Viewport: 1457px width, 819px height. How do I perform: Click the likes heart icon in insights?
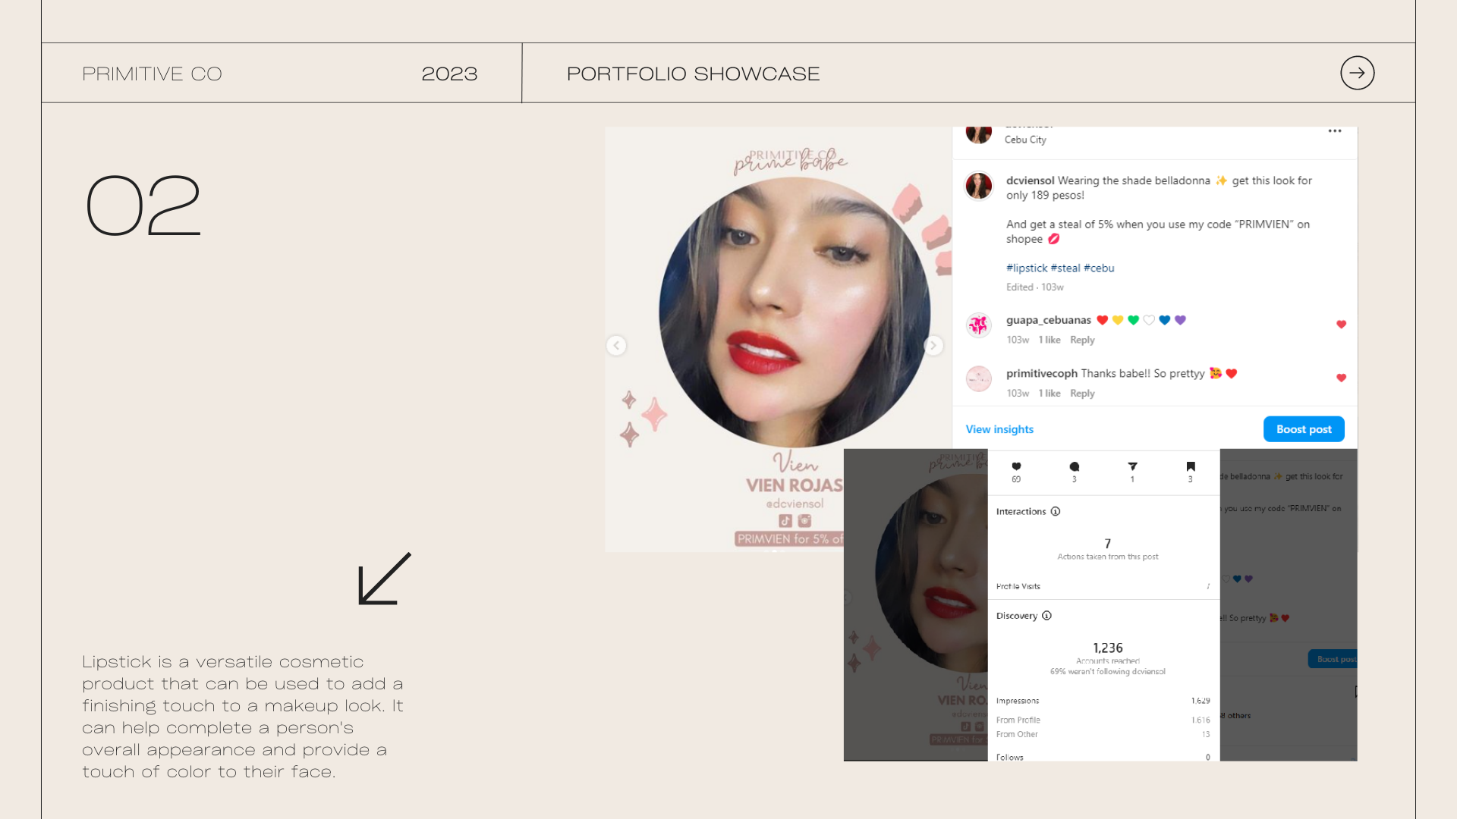[x=1016, y=466]
